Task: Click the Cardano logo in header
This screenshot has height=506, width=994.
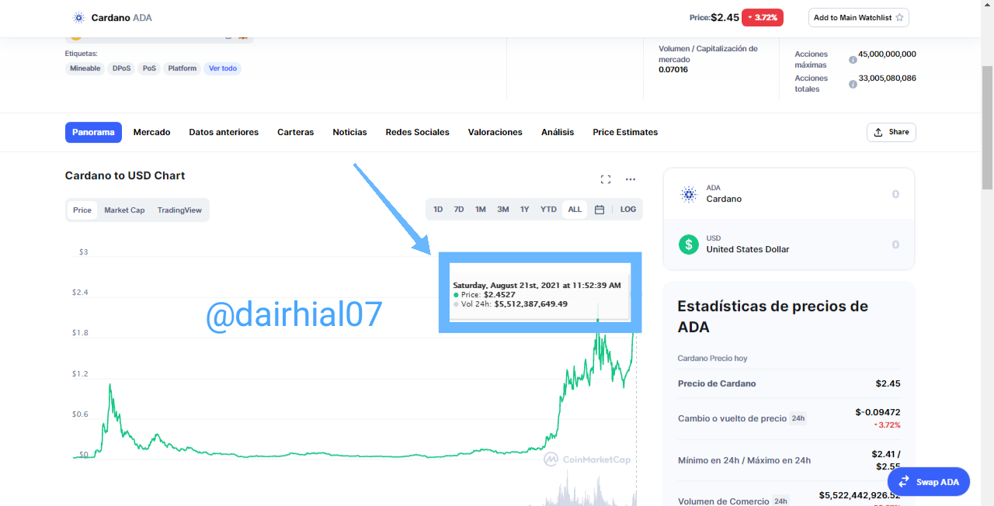Action: tap(78, 17)
